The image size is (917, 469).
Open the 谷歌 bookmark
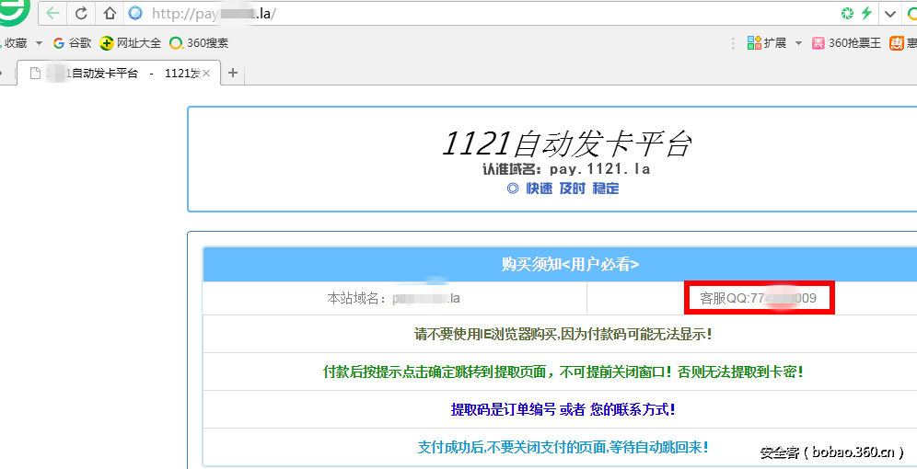pos(72,42)
